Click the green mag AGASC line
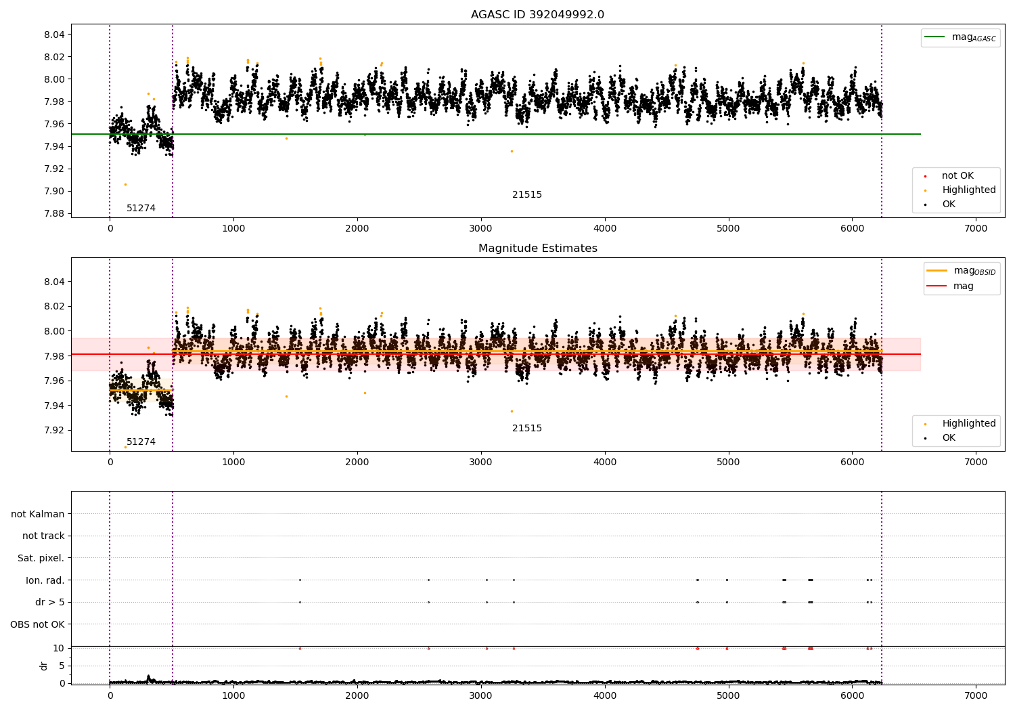Image resolution: width=1015 pixels, height=711 pixels. [x=496, y=134]
